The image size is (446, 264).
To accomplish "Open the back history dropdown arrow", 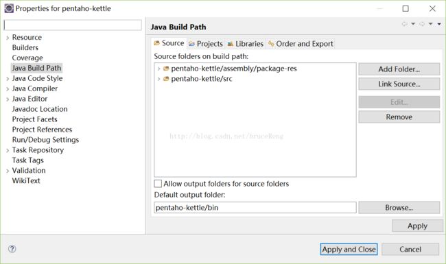I will click(x=413, y=24).
